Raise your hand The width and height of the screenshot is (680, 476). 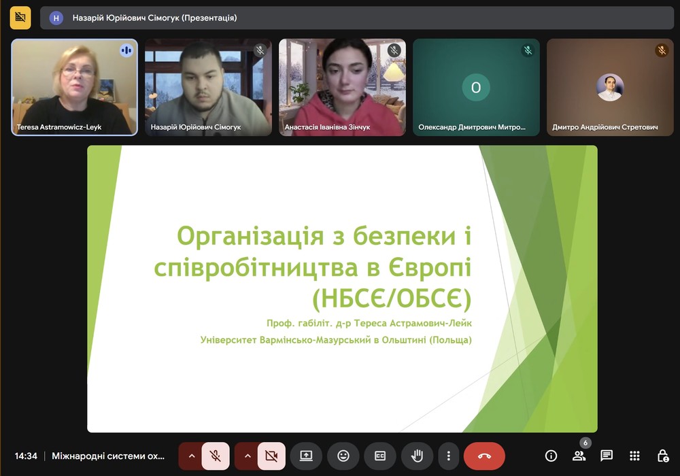click(416, 456)
